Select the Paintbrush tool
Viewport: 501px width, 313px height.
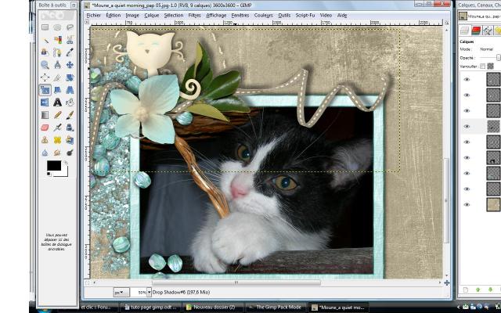tap(70, 115)
